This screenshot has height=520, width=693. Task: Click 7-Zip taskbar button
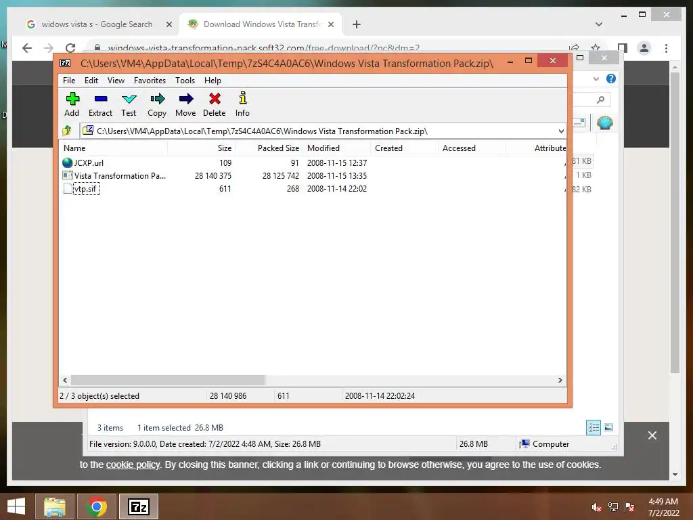[x=139, y=506]
